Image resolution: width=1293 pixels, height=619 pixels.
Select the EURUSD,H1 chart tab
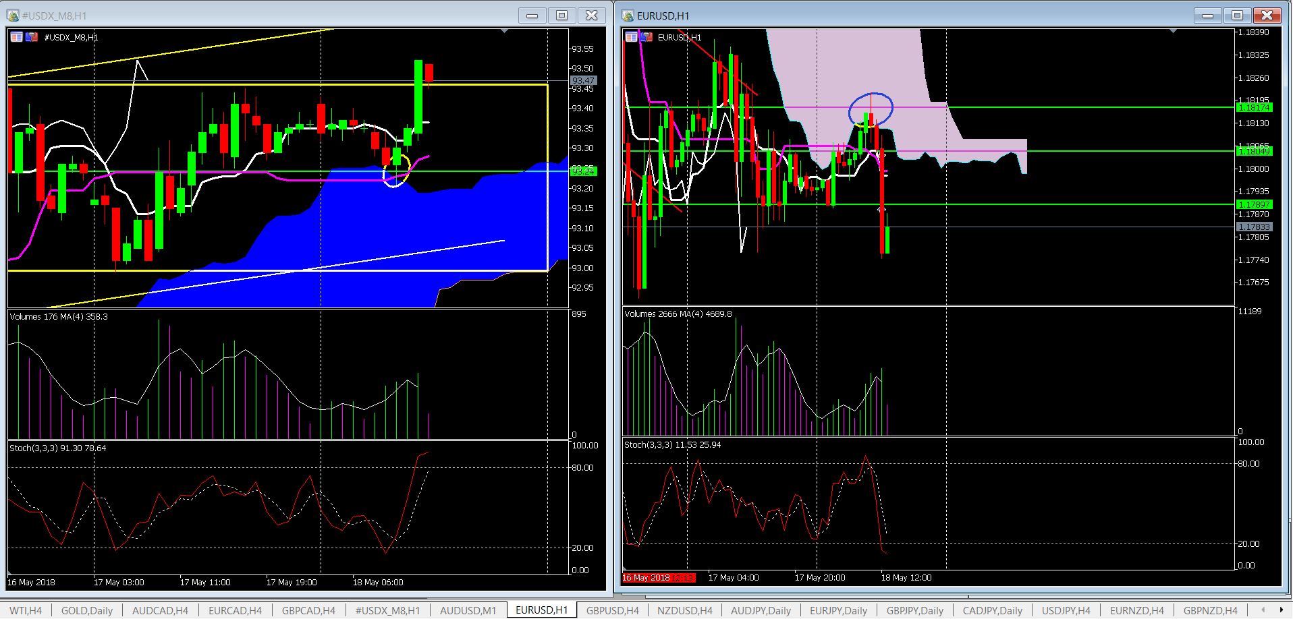tap(541, 610)
